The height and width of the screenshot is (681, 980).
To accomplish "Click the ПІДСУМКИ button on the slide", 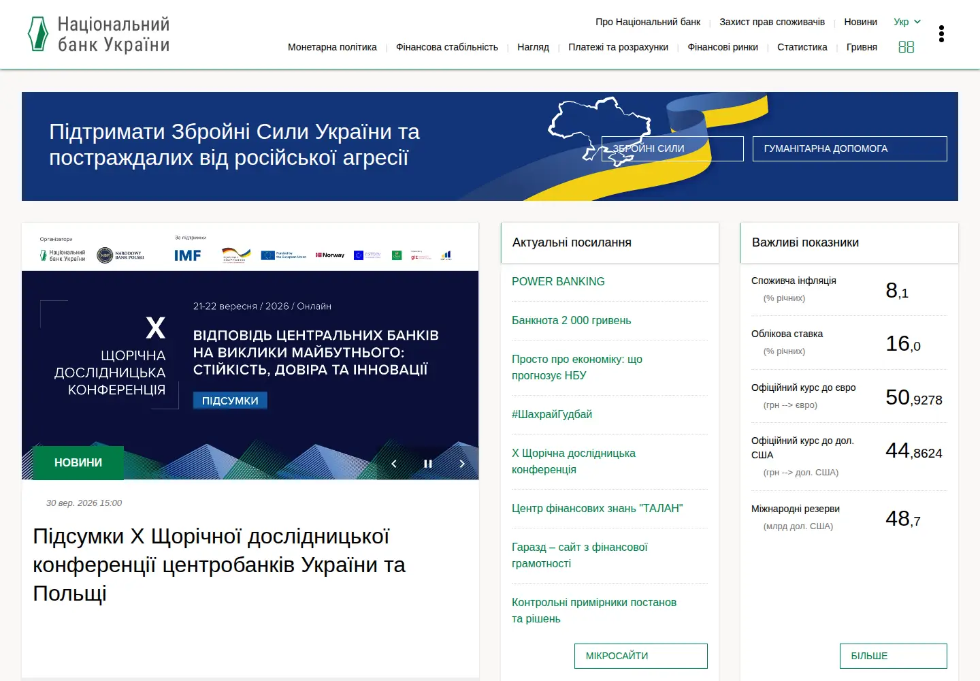I will click(230, 400).
